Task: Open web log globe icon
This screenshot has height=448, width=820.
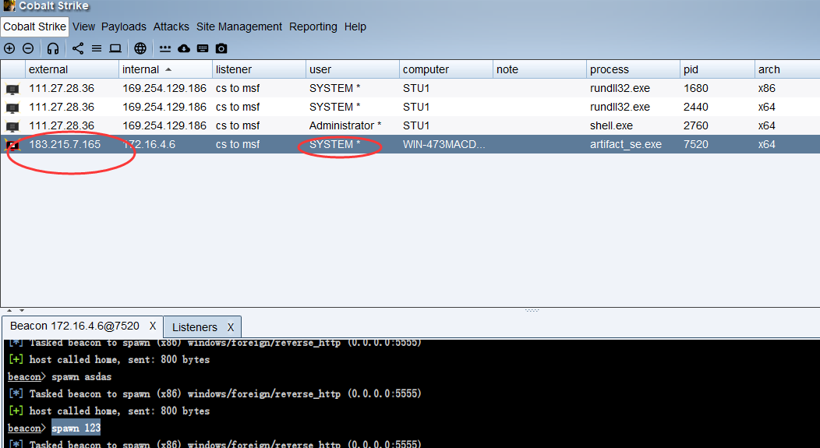Action: coord(140,48)
